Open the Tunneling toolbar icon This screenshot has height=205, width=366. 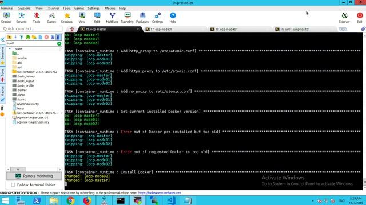coord(127,18)
